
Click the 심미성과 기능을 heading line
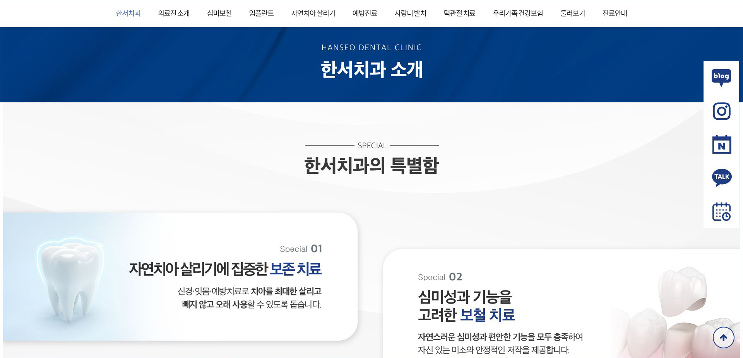(x=465, y=297)
